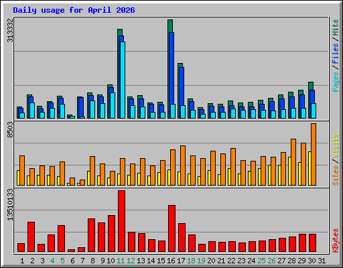The height and width of the screenshot is (268, 343).
Task: Click the orange Sites bar for day 1
Action: [x=22, y=170]
